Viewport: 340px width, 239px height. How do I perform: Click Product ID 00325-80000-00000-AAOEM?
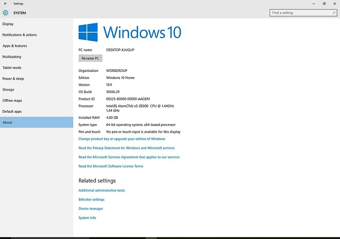click(x=128, y=99)
